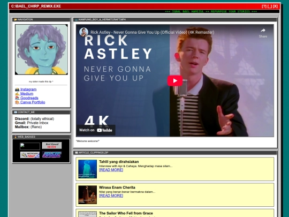Image resolution: width=289 pixels, height=217 pixels.
Task: Click the help [?] button in title bar
Action: [x=264, y=6]
